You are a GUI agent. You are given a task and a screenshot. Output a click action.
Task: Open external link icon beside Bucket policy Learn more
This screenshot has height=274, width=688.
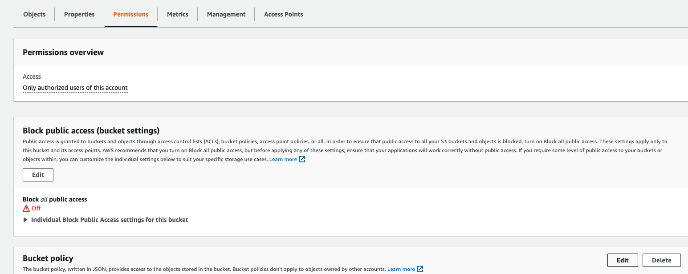pos(419,269)
